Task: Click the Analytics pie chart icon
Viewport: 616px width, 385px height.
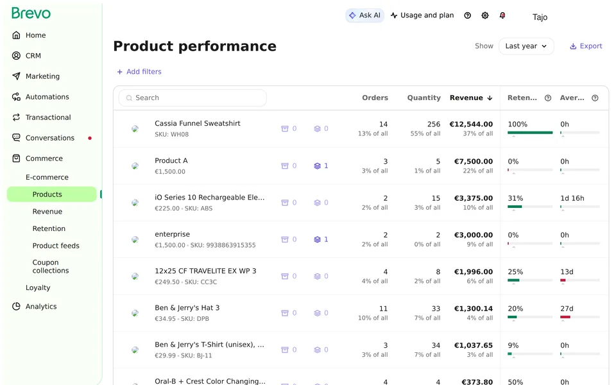Action: pyautogui.click(x=16, y=306)
